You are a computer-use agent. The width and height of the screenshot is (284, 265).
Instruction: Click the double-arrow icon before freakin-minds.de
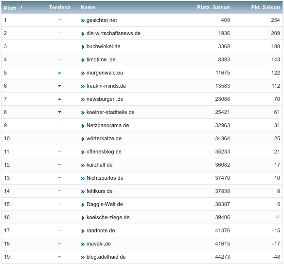coord(83,87)
